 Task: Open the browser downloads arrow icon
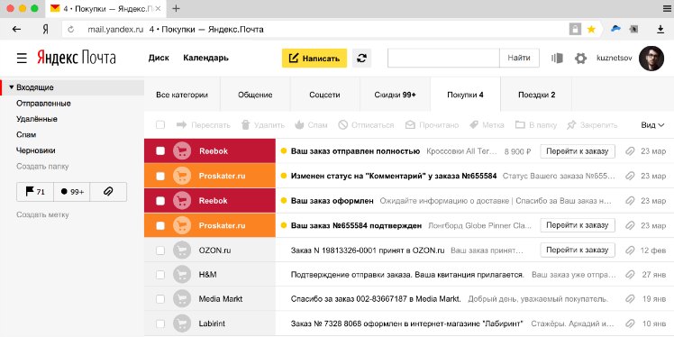tap(660, 29)
